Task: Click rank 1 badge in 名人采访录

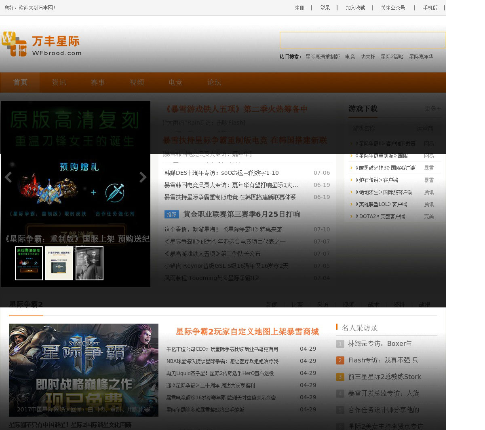Action: pyautogui.click(x=340, y=344)
